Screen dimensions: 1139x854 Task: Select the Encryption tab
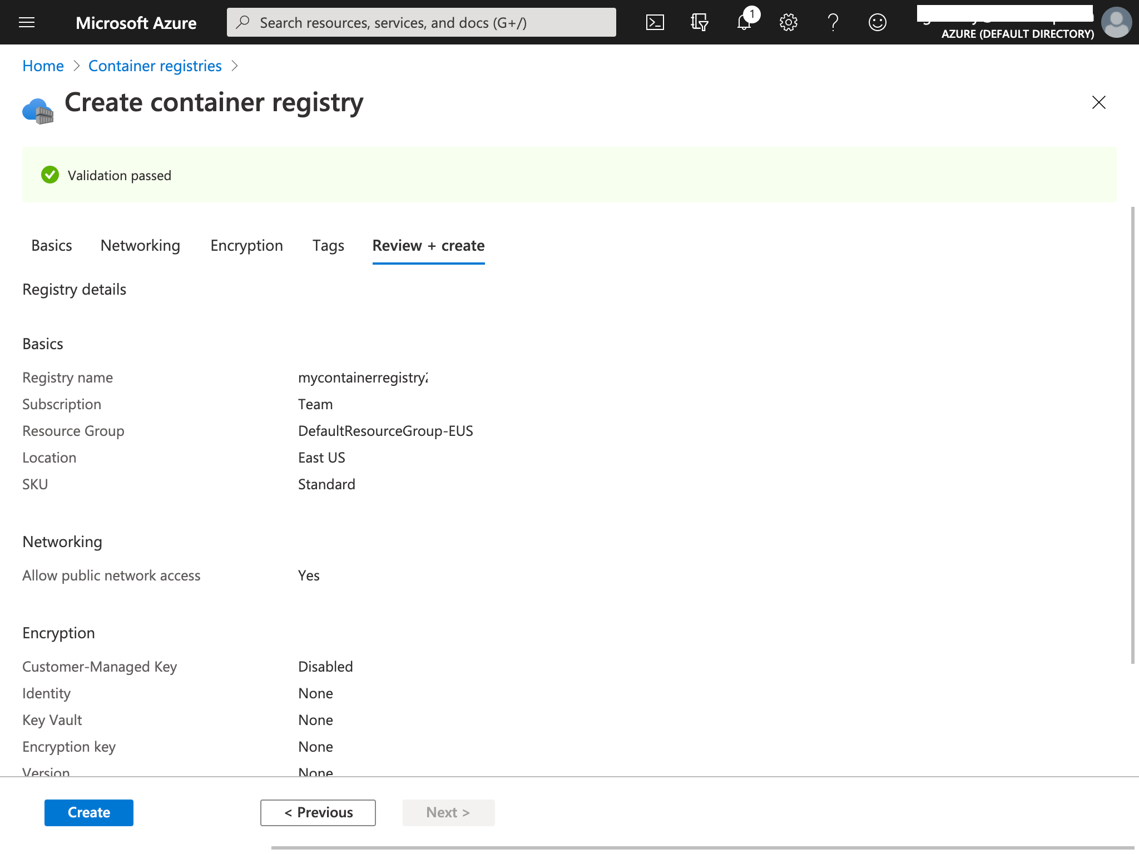246,245
